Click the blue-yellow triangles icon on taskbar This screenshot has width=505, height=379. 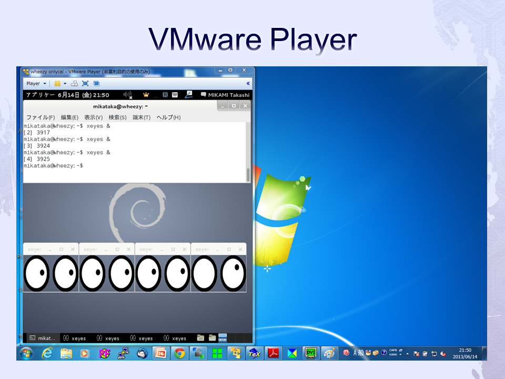pos(292,354)
